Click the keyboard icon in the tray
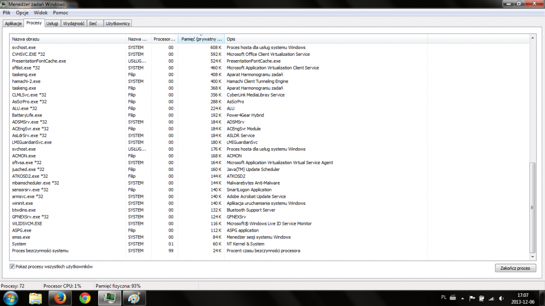The image size is (545, 306). (x=453, y=298)
